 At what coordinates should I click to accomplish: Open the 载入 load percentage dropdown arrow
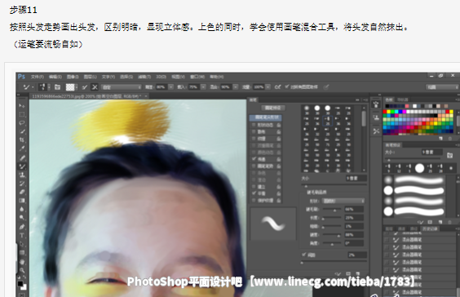pyautogui.click(x=203, y=86)
